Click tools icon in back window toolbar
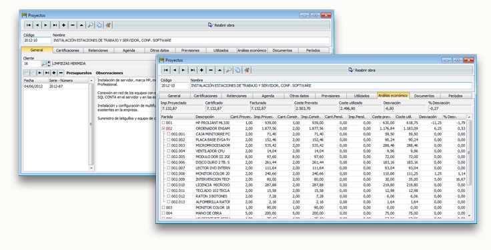The height and width of the screenshot is (250, 491). pos(108,25)
